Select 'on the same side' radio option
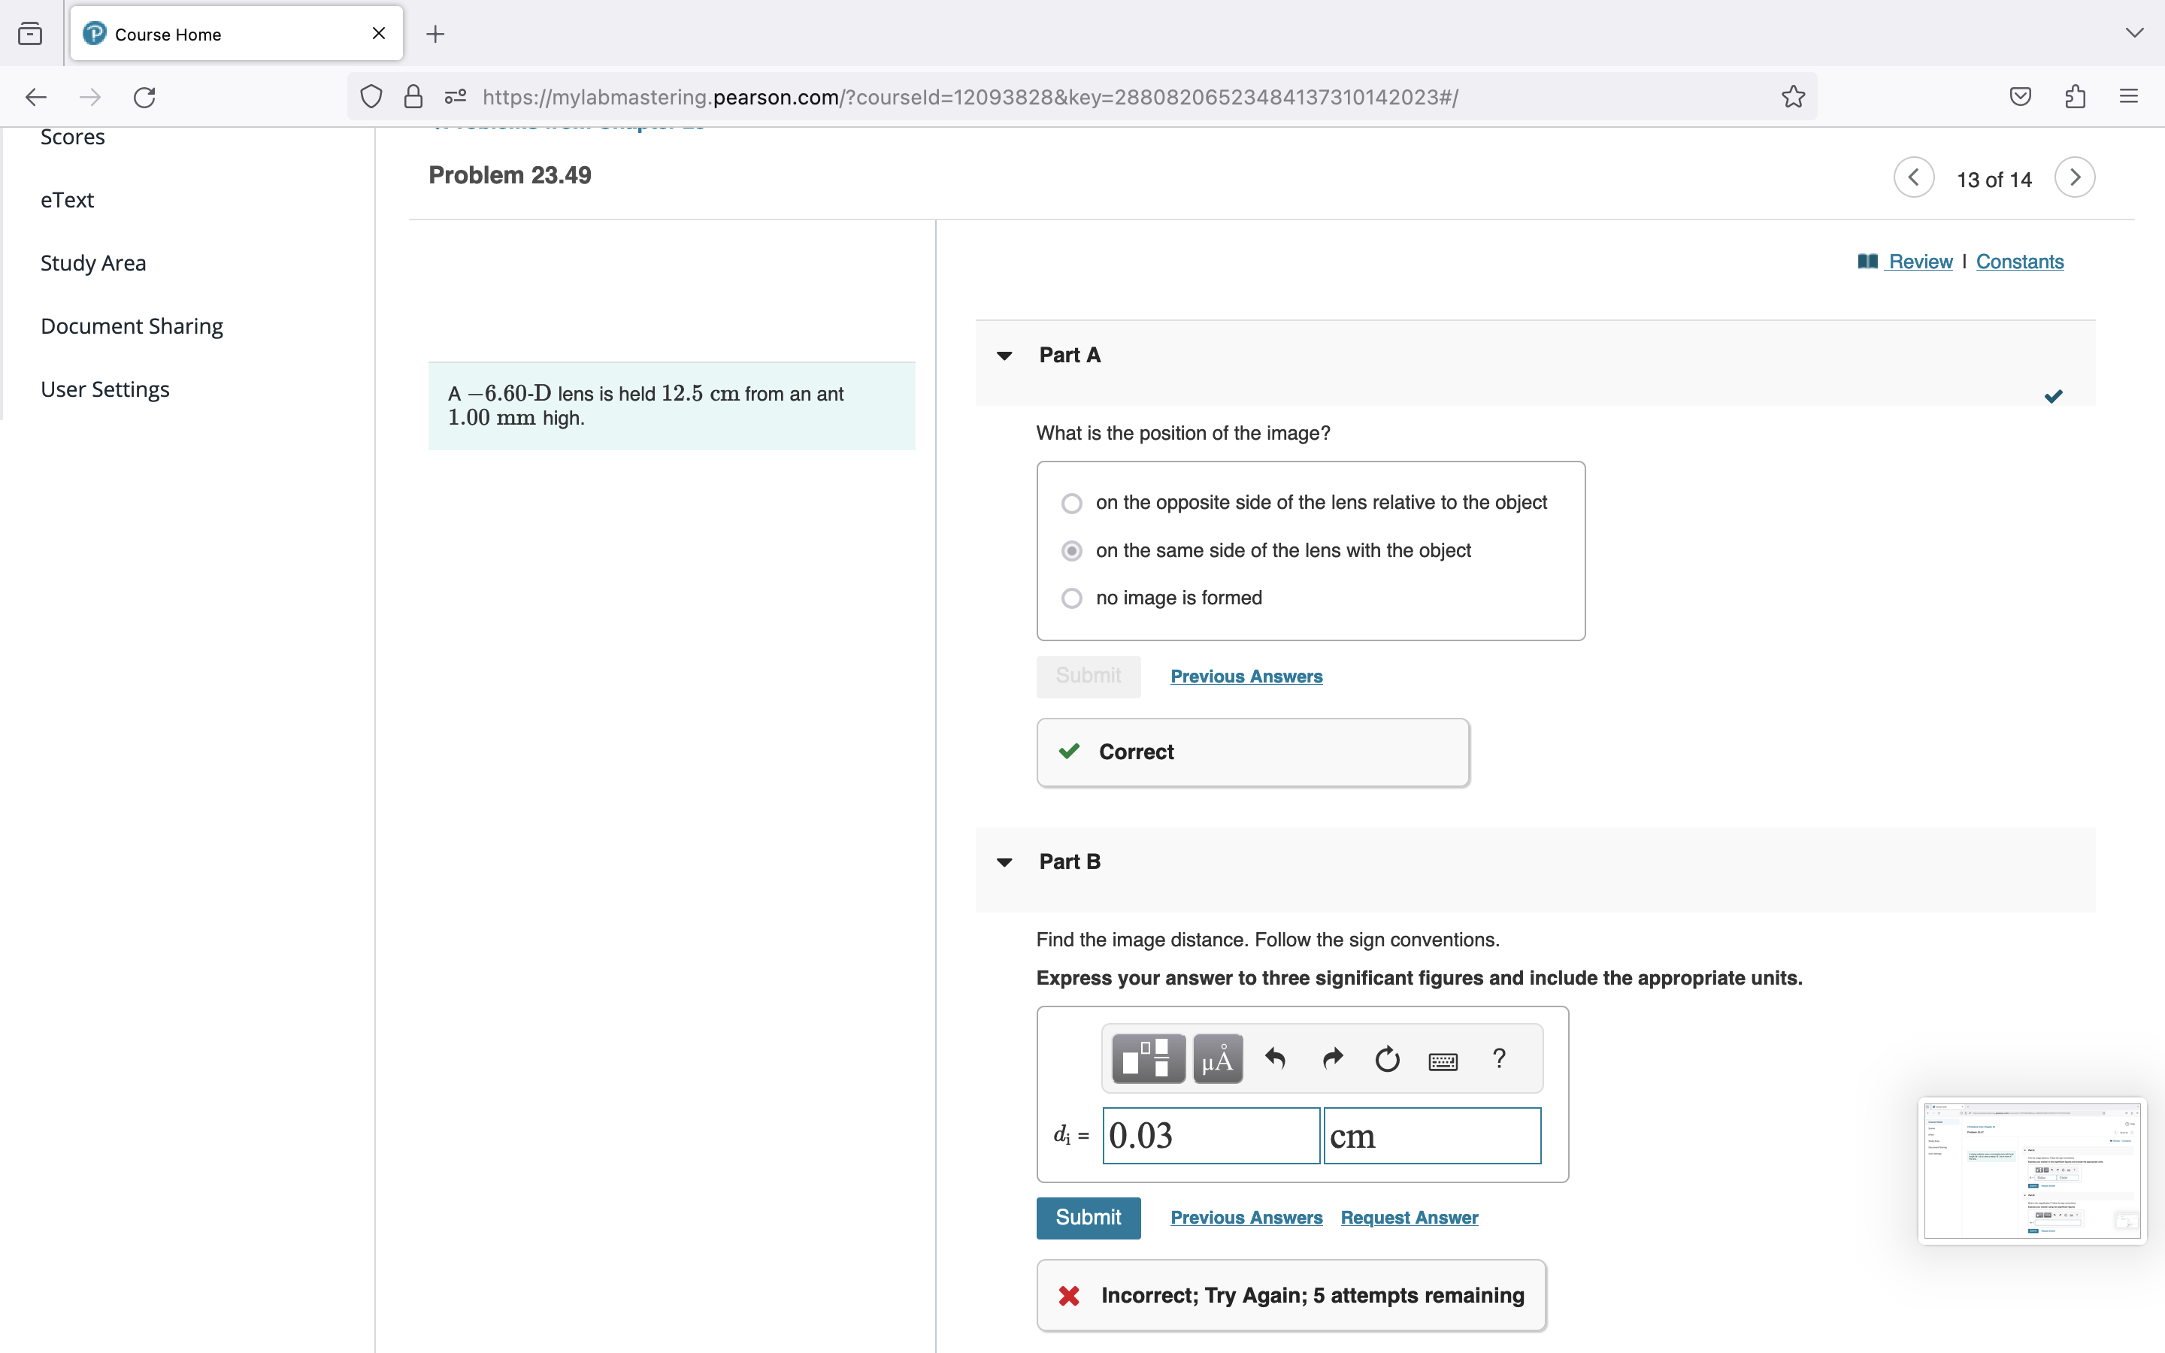This screenshot has width=2165, height=1353. coord(1071,550)
